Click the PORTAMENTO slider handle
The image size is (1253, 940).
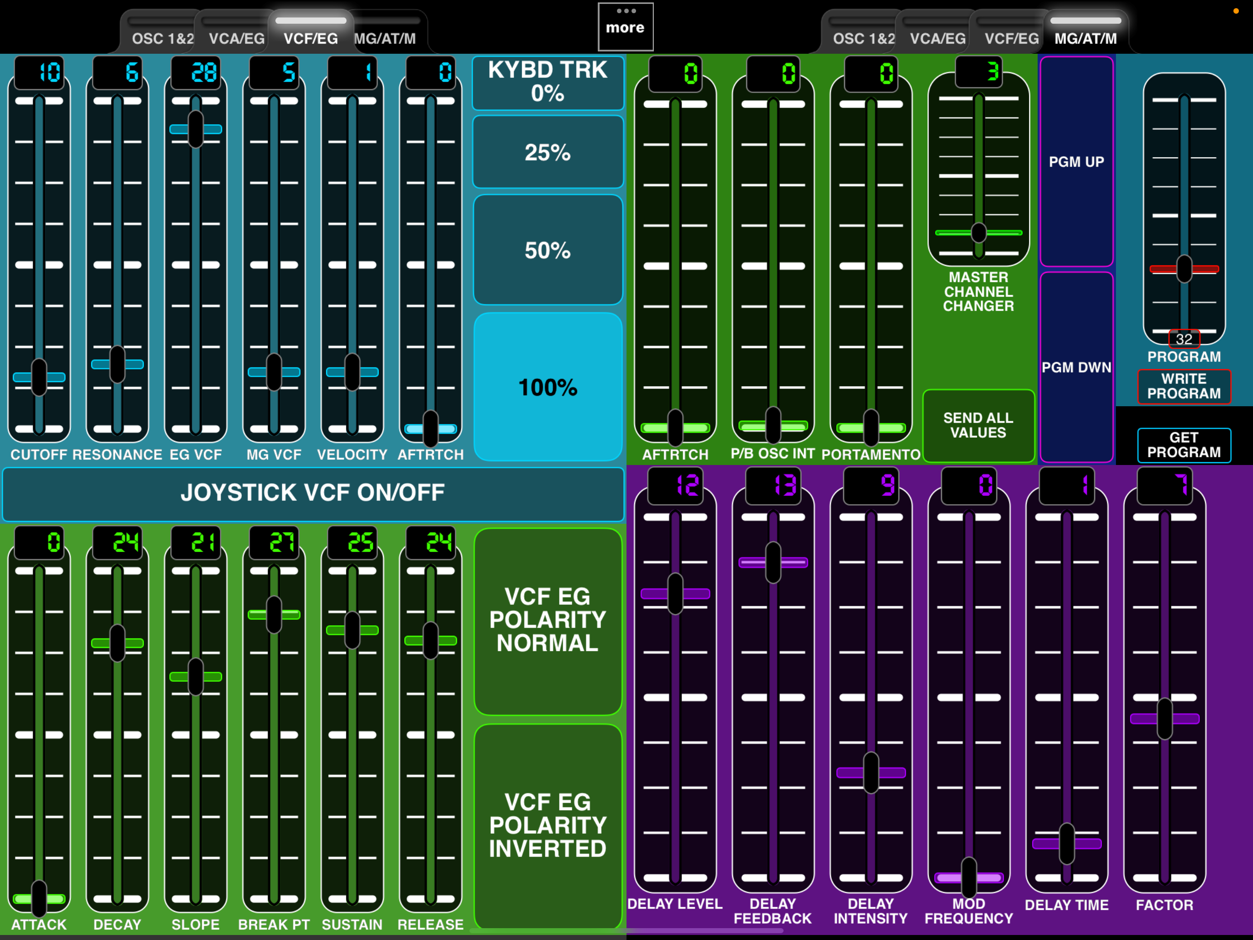point(871,428)
